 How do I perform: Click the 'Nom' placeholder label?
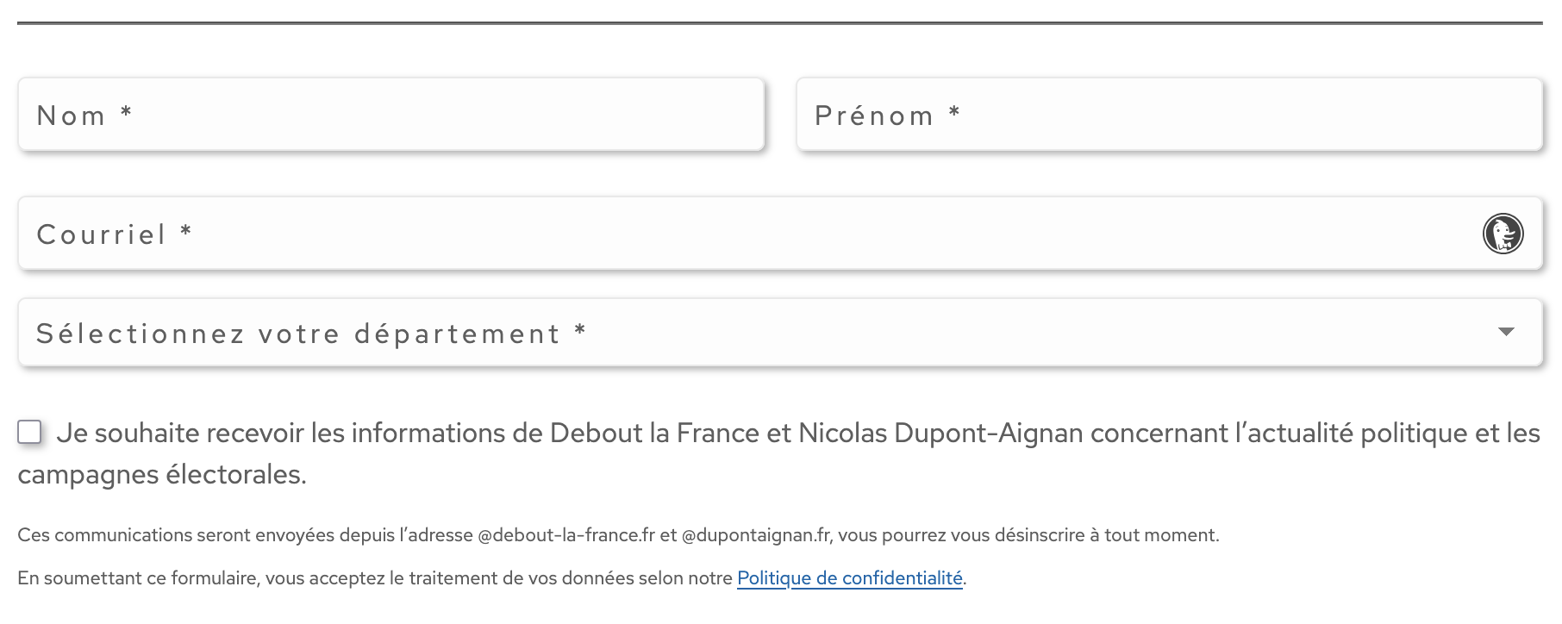(x=71, y=115)
